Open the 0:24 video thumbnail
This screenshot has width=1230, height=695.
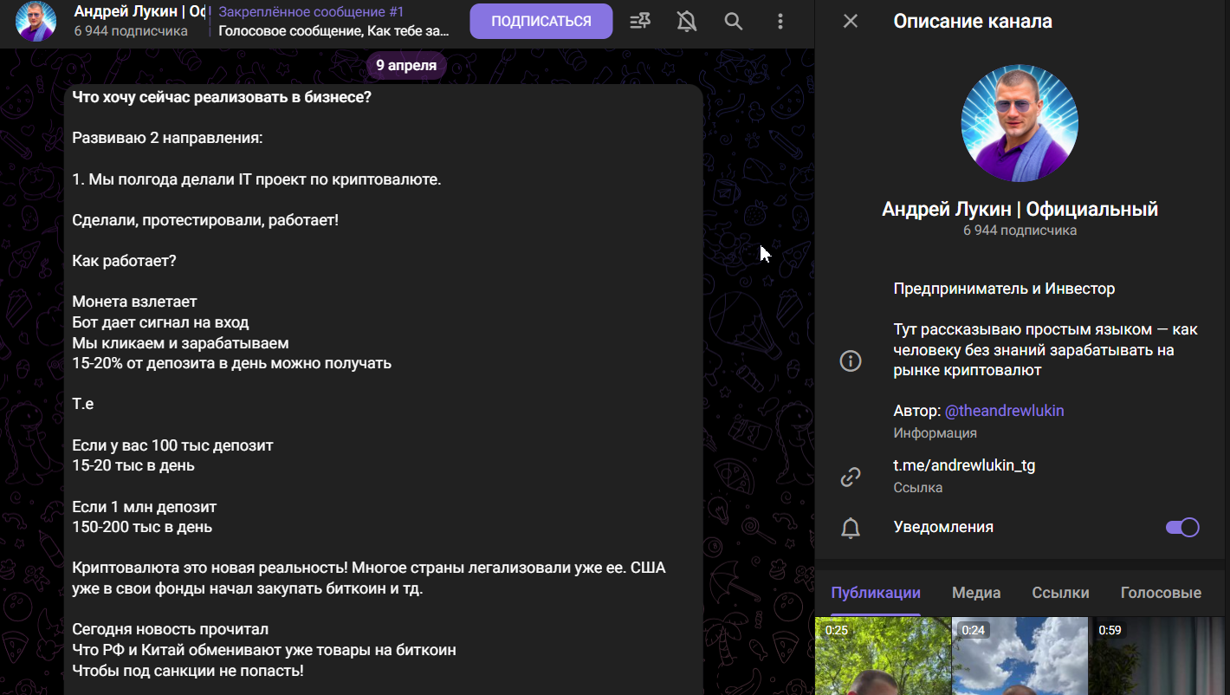[1020, 656]
